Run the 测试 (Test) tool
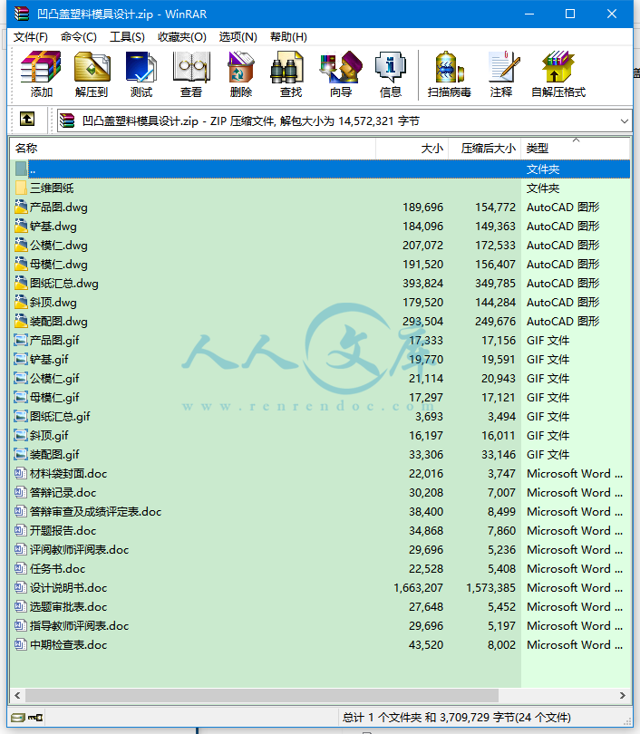The image size is (640, 734). point(141,74)
